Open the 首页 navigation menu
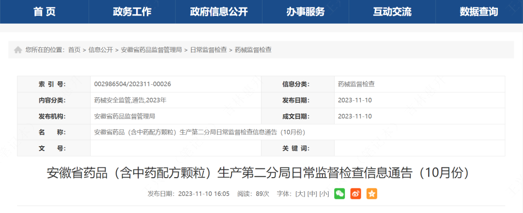 click(45, 12)
